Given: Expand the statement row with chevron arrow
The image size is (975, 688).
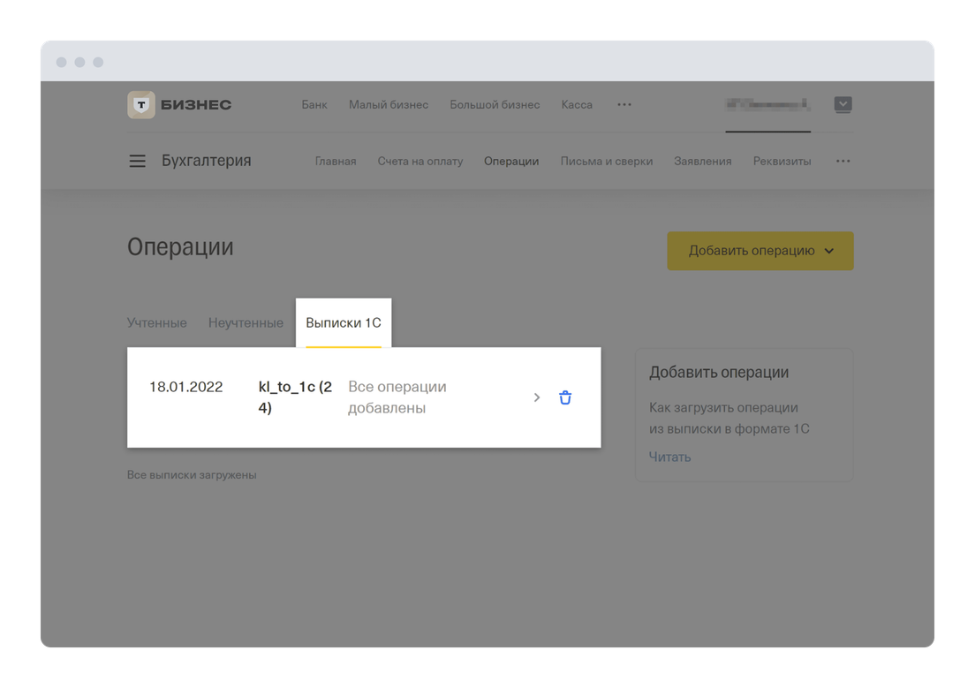Looking at the screenshot, I should coord(536,397).
